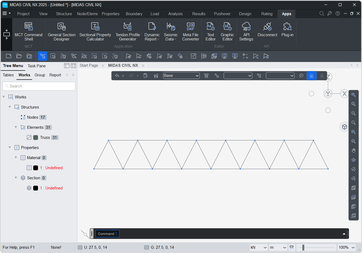The image size is (362, 253).
Task: Select the highlighted single-select tool
Action: pyautogui.click(x=42, y=56)
